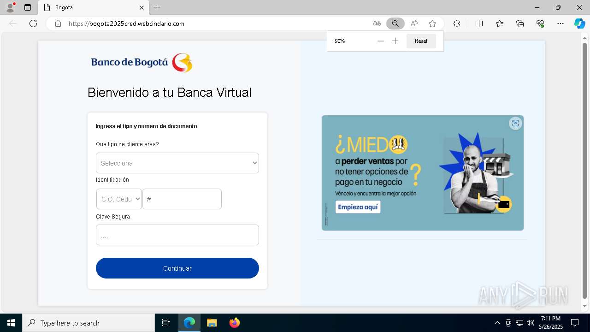The height and width of the screenshot is (332, 590).
Task: Click the 'Identificación' label
Action: [x=112, y=180]
